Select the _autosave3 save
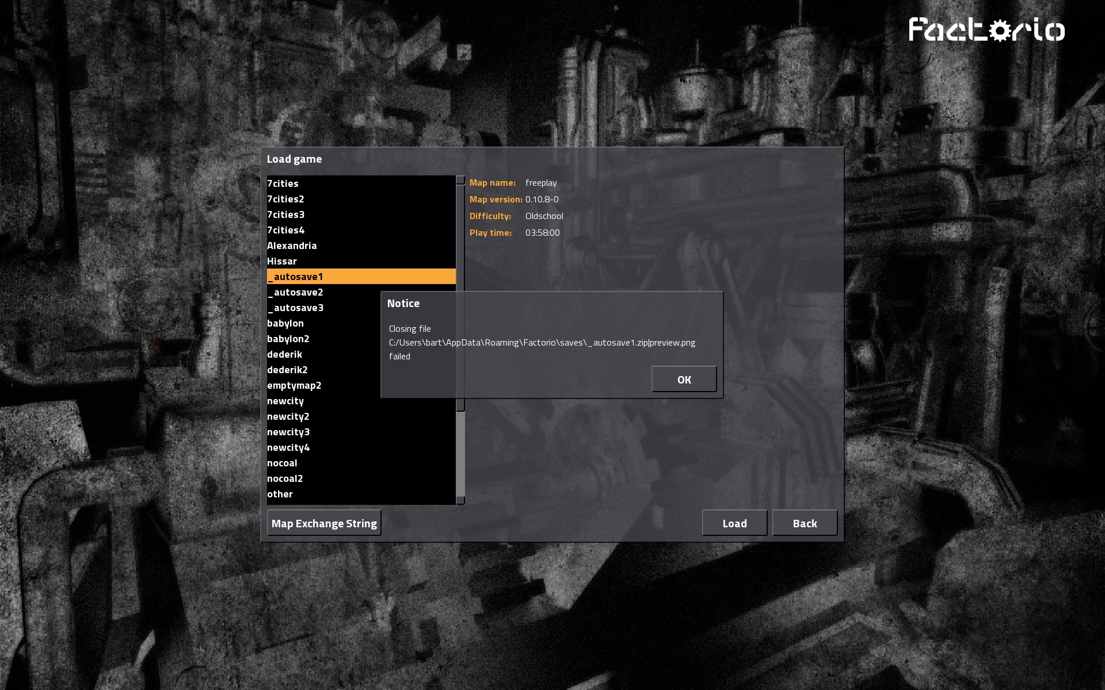Viewport: 1105px width, 690px height. 323,308
